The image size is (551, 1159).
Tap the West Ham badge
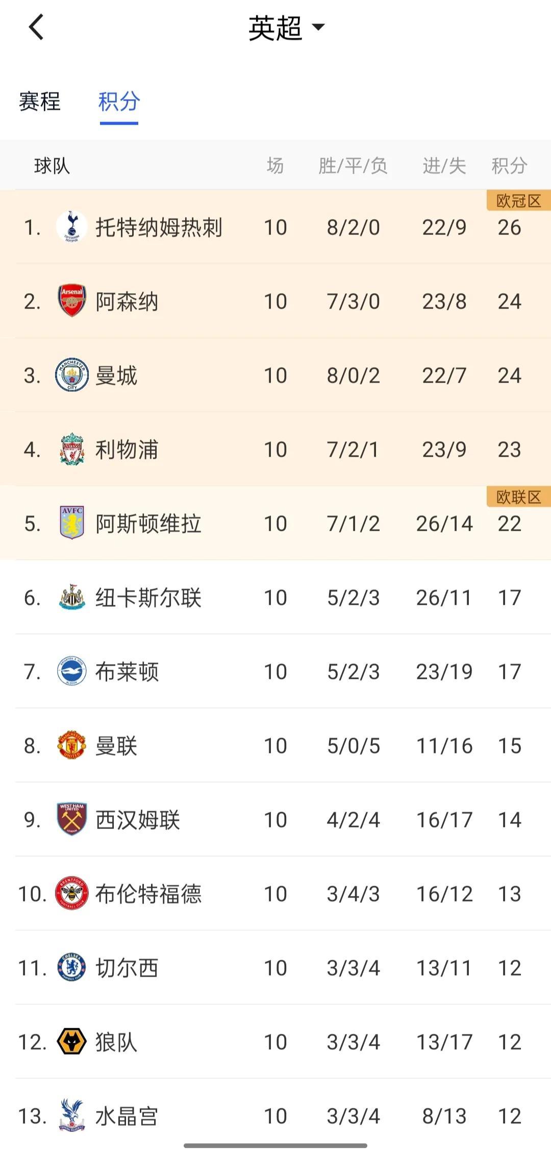tap(71, 819)
